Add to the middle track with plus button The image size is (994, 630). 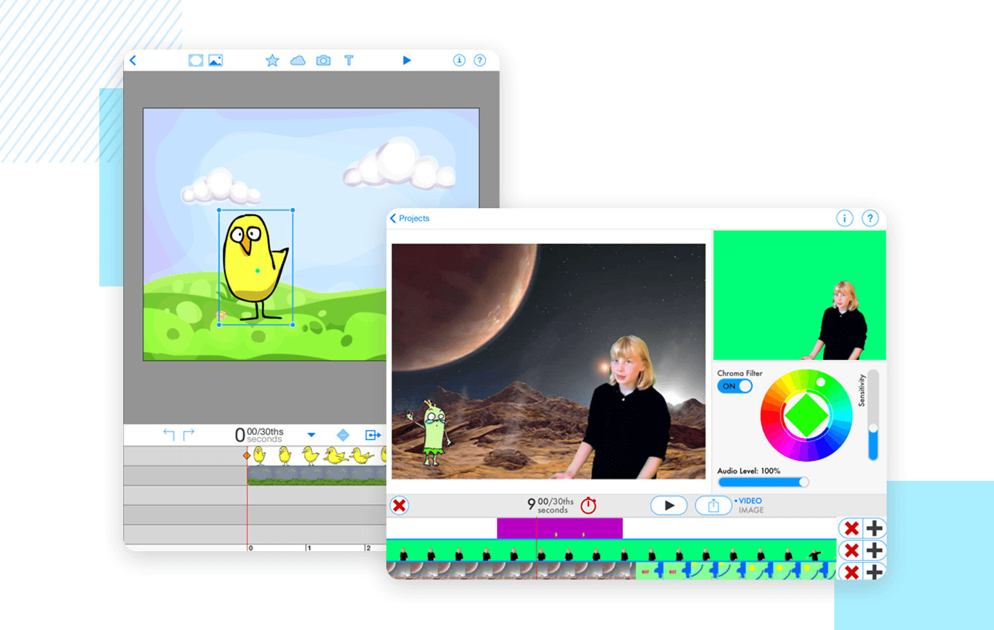pos(875,550)
